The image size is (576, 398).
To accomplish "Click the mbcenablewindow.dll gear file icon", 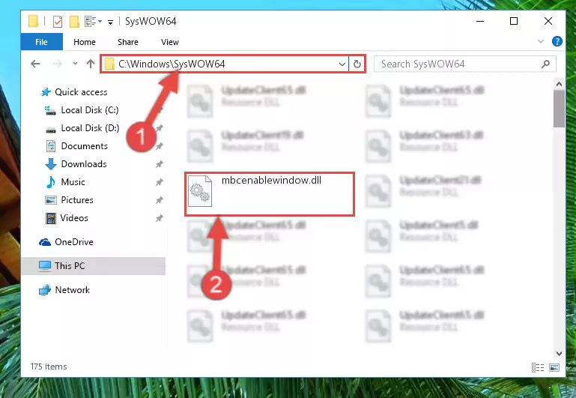I will pos(200,191).
